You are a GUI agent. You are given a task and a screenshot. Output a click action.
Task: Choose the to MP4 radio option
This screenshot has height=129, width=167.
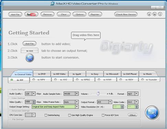(x=40, y=79)
